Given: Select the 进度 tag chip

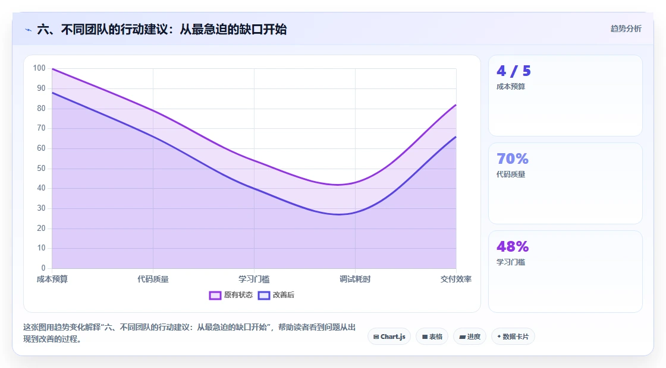Looking at the screenshot, I should click(470, 337).
